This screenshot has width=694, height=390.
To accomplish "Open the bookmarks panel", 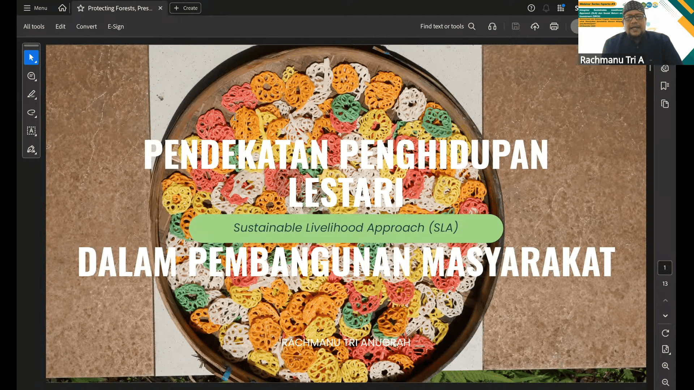I will click(665, 86).
